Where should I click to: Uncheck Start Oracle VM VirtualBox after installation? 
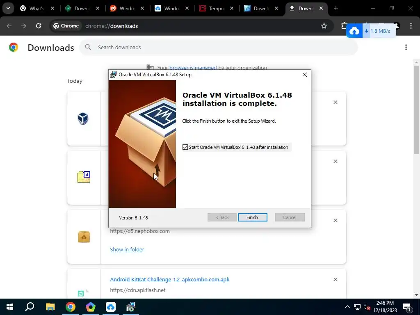tap(185, 147)
